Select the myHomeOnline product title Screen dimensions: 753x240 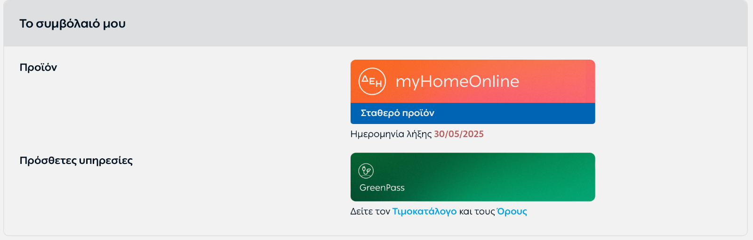pos(457,82)
